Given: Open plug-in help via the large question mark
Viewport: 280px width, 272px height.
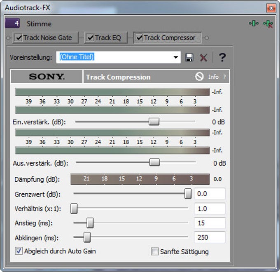Looking at the screenshot, I should pyautogui.click(x=222, y=58).
